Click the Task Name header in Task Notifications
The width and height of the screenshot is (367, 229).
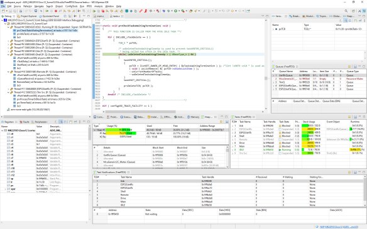tap(126, 177)
